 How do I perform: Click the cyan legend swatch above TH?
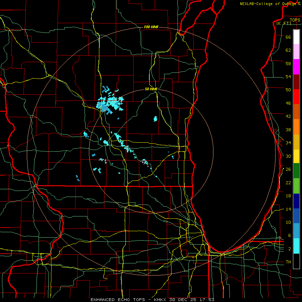[296, 246]
